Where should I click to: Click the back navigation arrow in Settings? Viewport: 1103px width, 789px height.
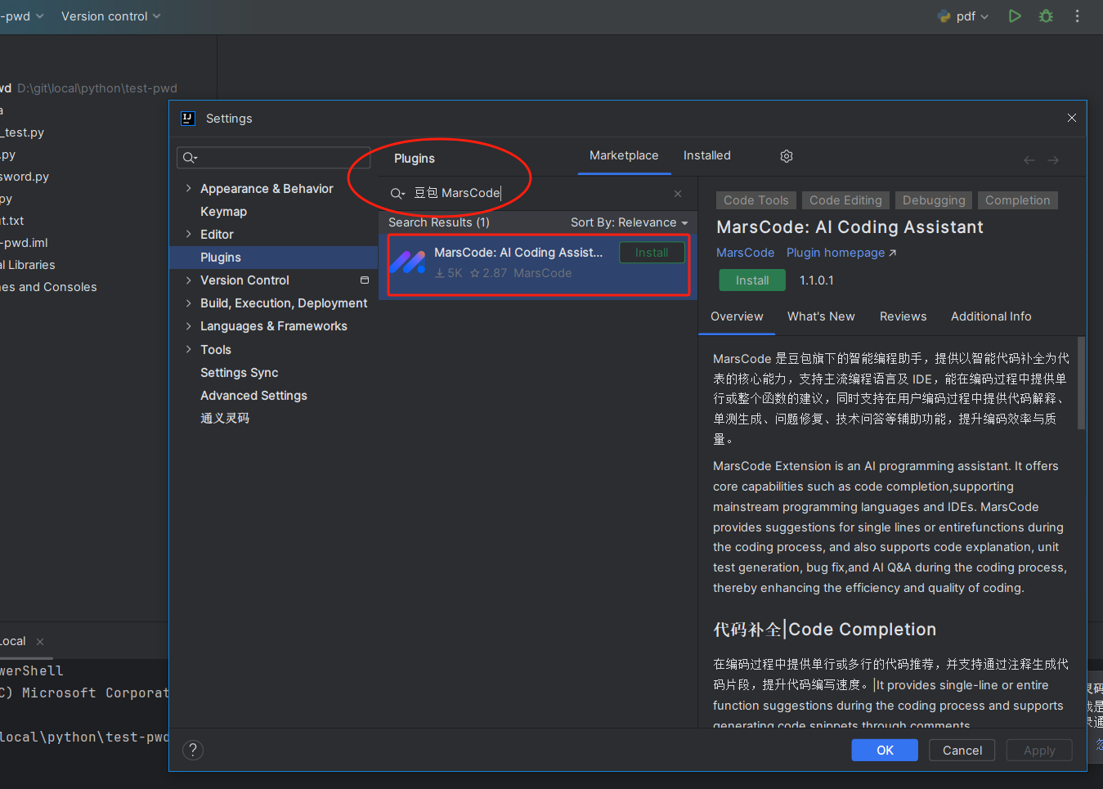click(1029, 160)
